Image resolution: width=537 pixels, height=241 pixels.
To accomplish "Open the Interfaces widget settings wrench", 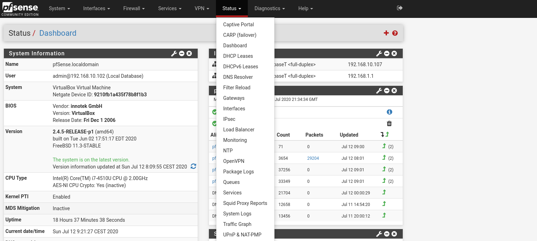I will click(x=379, y=53).
